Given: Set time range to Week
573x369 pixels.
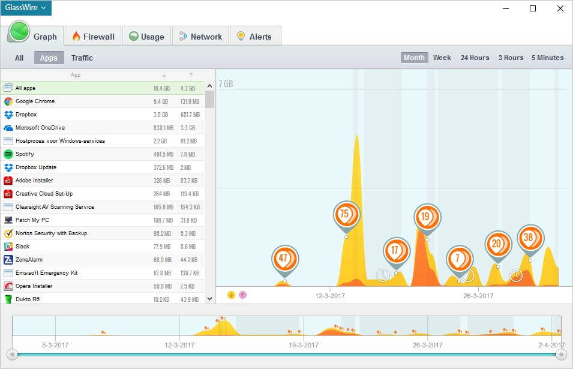Looking at the screenshot, I should click(442, 58).
